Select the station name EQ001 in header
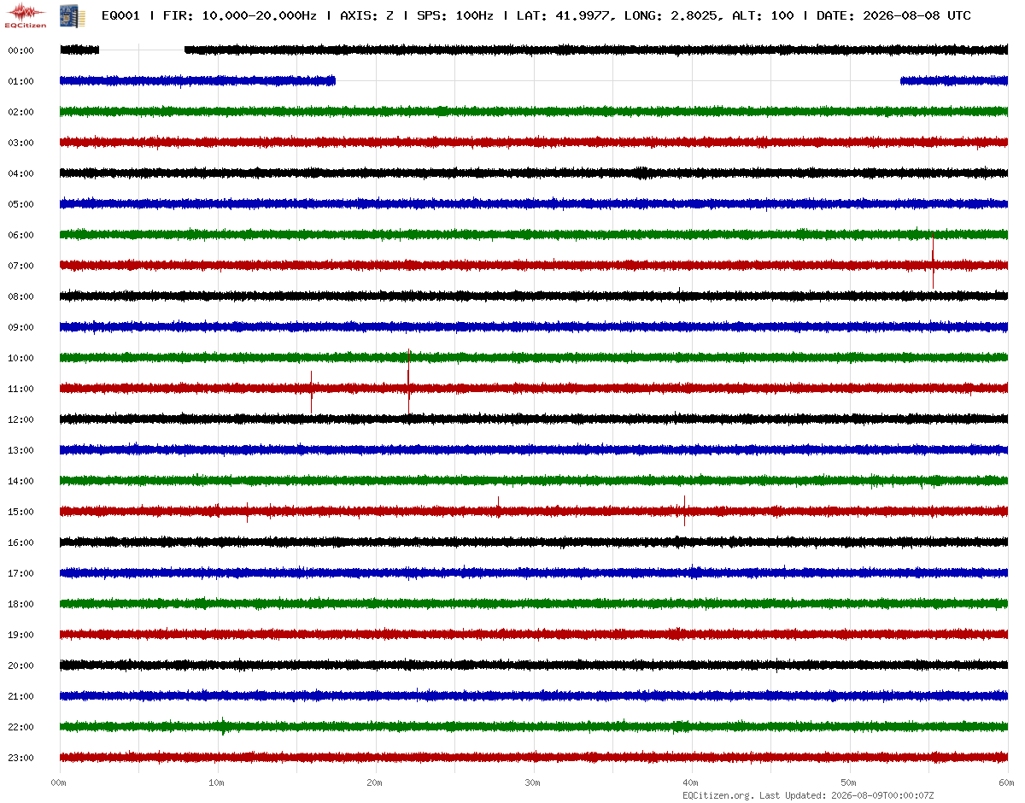This screenshot has height=803, width=1025. [x=120, y=15]
